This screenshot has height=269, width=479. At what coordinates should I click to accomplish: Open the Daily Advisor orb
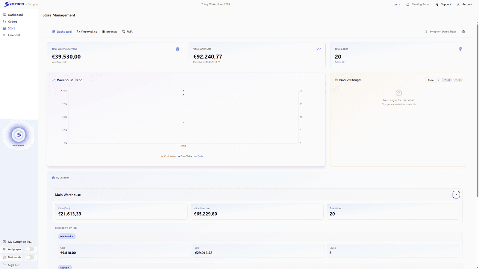[x=19, y=135]
